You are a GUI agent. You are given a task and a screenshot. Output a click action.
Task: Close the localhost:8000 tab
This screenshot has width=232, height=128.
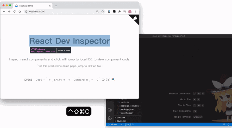[x=49, y=6]
